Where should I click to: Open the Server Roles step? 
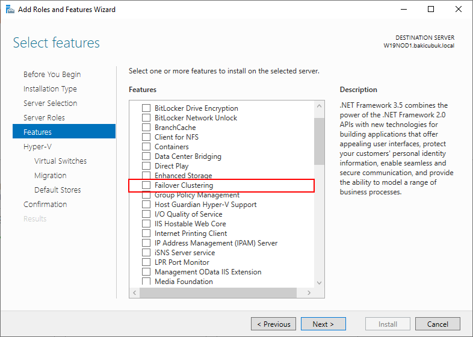click(44, 118)
